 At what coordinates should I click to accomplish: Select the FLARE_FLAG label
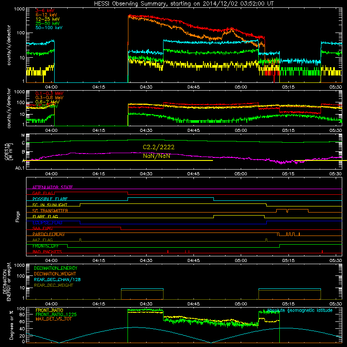point(45,216)
